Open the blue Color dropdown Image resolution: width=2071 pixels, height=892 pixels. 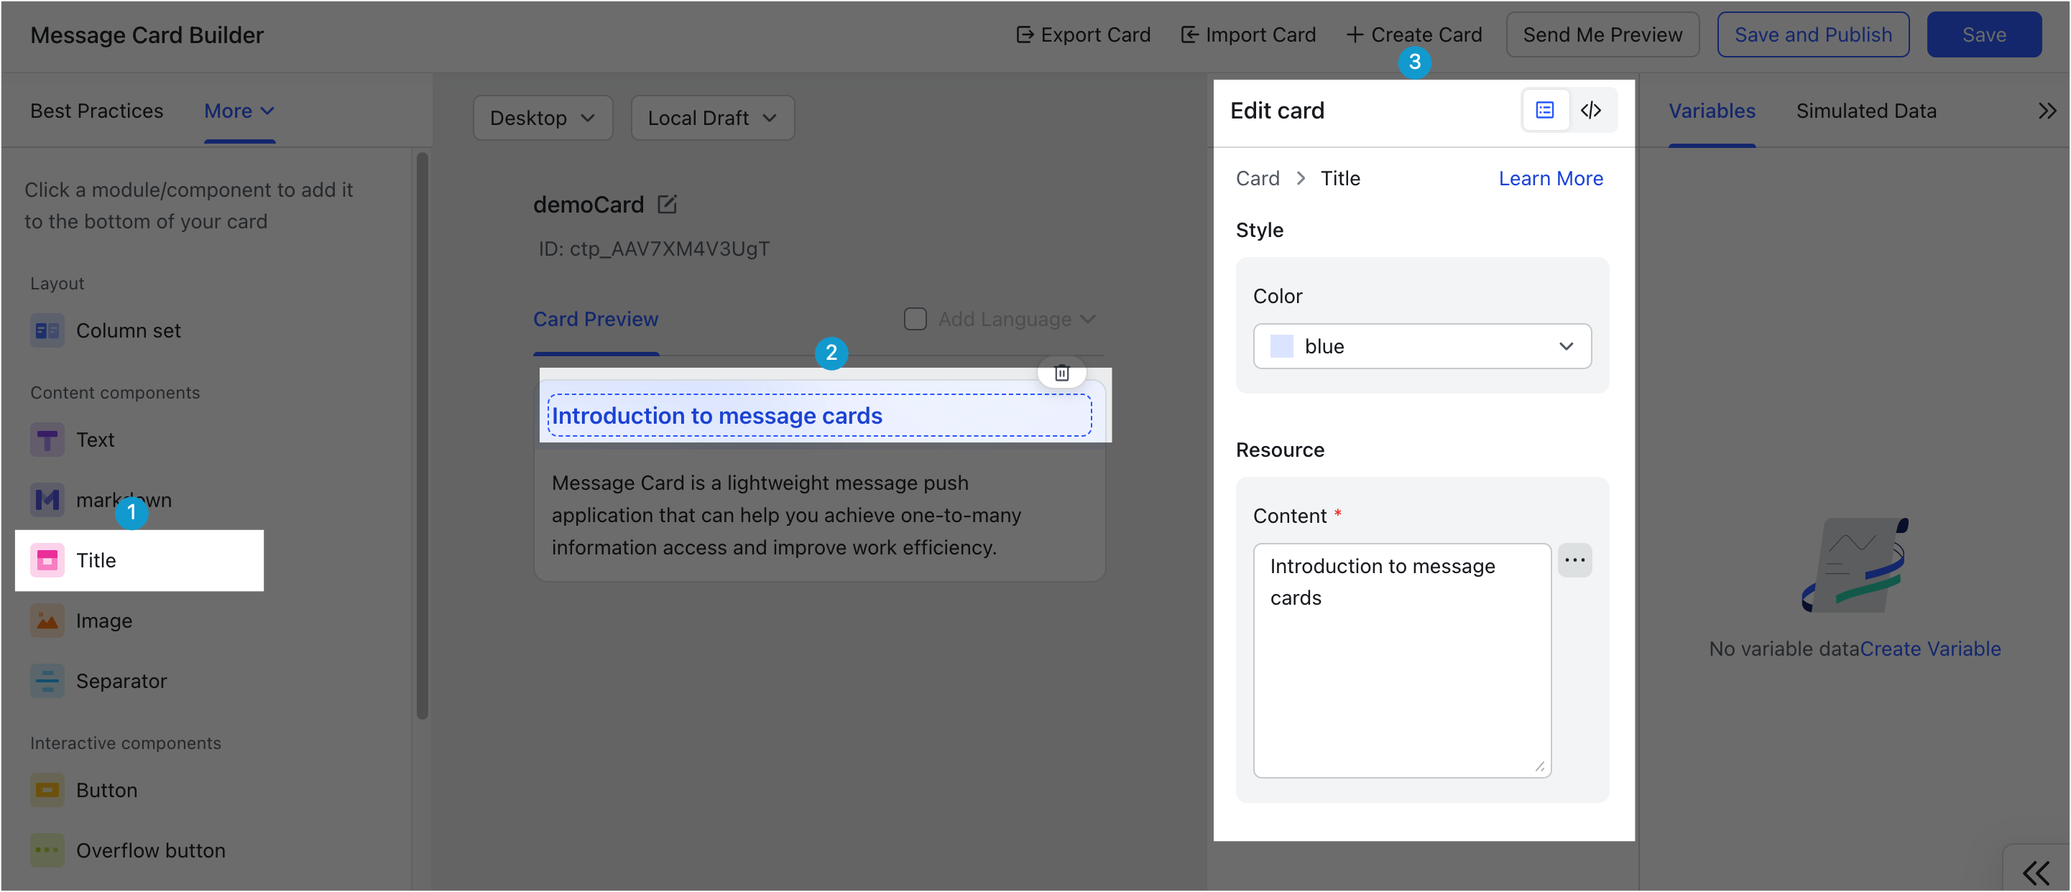(x=1421, y=346)
